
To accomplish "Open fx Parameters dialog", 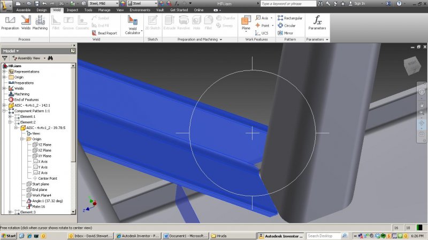I will 317,23.
